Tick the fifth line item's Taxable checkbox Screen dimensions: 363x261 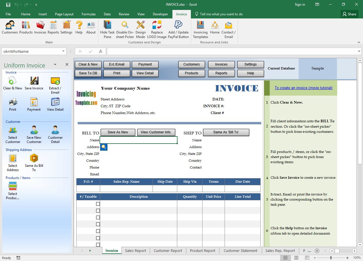(98, 231)
